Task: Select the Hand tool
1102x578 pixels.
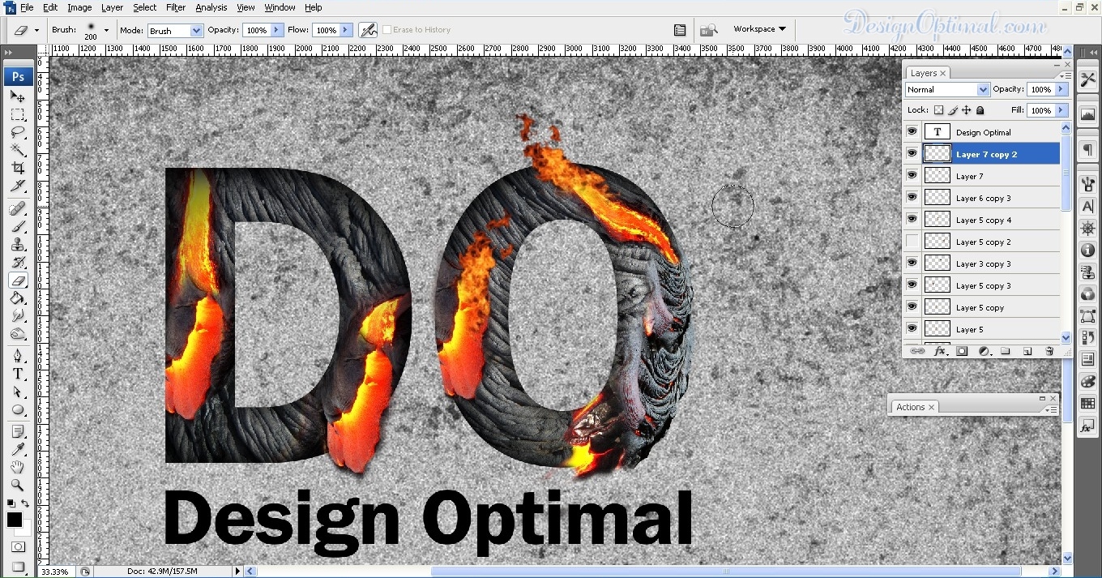Action: point(18,468)
